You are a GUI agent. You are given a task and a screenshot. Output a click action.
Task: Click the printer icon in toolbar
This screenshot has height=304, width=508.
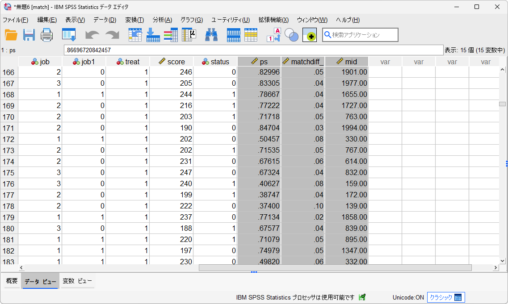47,35
